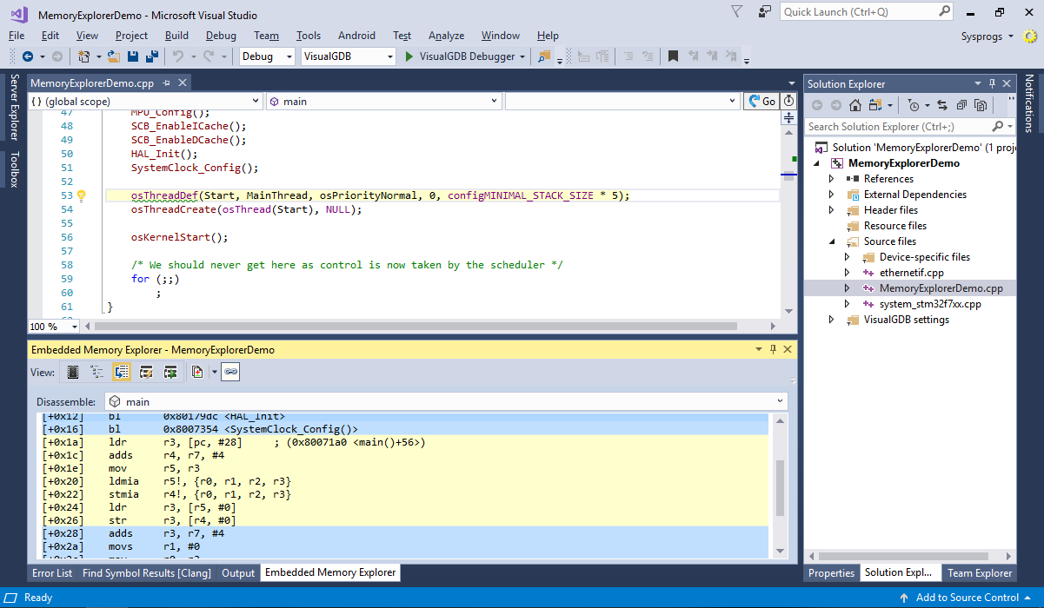Collapse the Source files folder

tap(832, 241)
